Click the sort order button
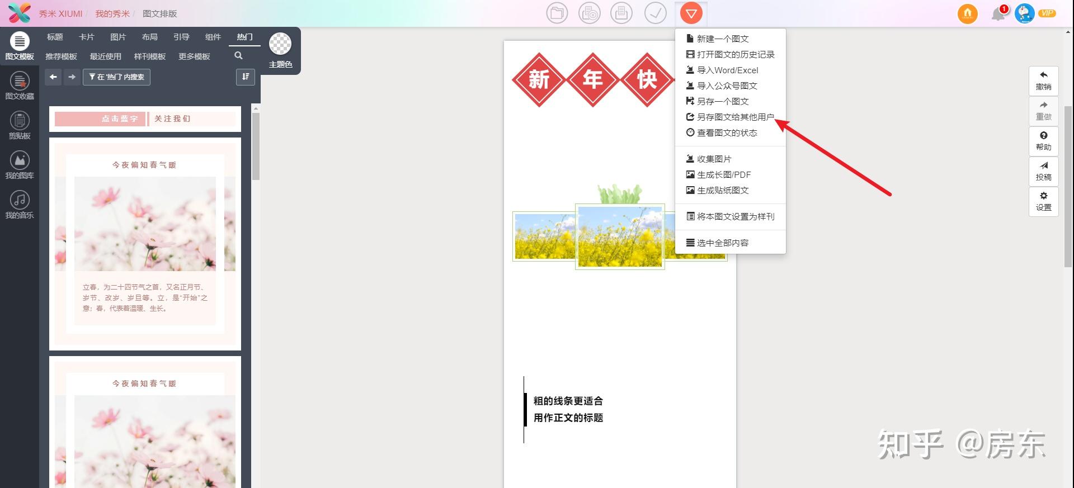Viewport: 1074px width, 488px height. click(x=246, y=77)
